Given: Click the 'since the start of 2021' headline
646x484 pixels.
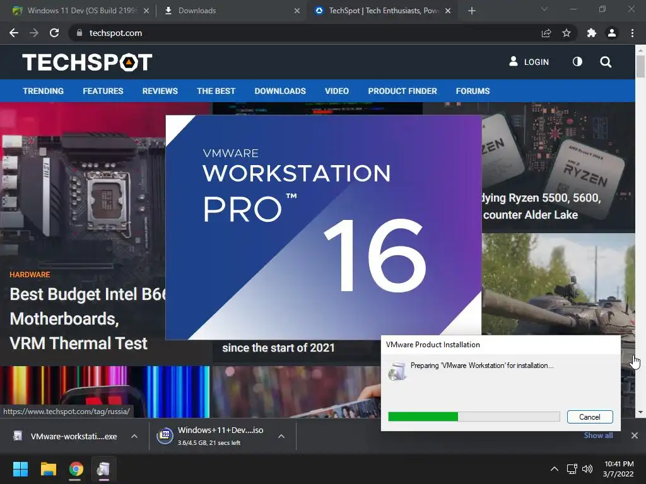Looking at the screenshot, I should coord(278,348).
